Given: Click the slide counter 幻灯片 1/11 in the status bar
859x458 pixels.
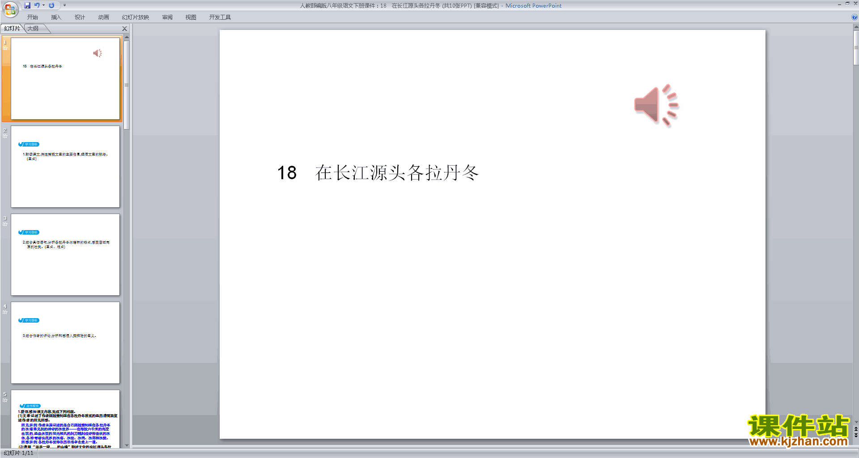Looking at the screenshot, I should tap(19, 453).
